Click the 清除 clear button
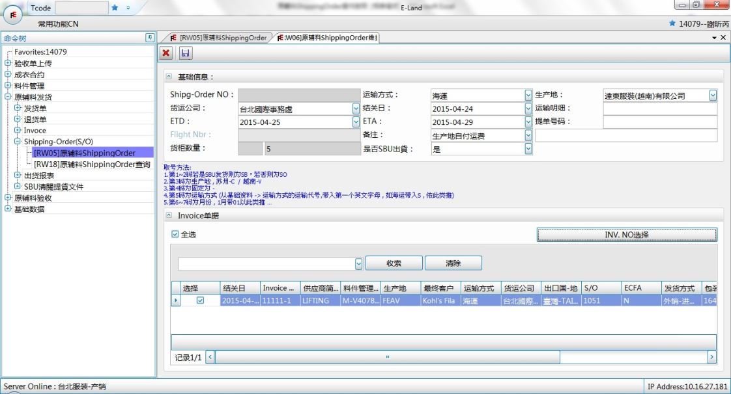The width and height of the screenshot is (731, 394). click(453, 263)
